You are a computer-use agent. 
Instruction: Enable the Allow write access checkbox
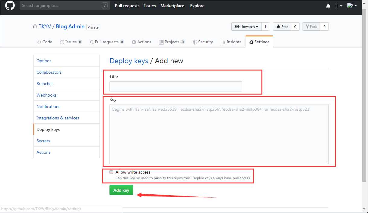pos(111,172)
